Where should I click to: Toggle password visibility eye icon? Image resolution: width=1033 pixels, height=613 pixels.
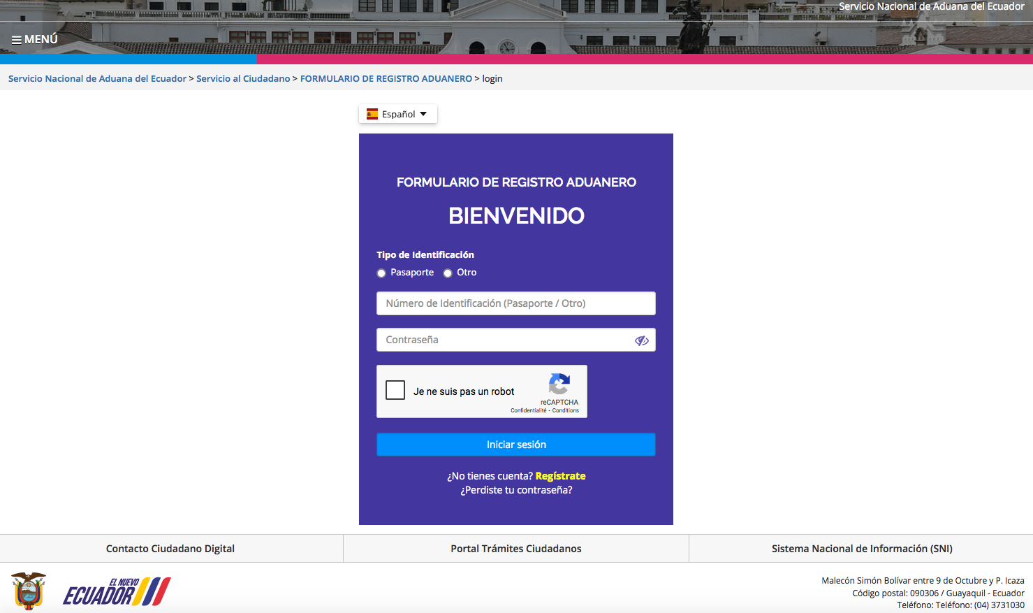tap(641, 340)
